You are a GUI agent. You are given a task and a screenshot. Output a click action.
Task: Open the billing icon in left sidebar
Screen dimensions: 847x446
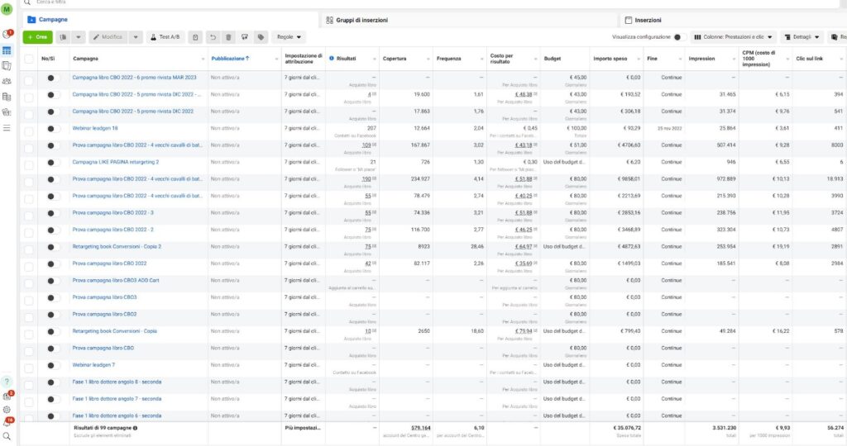[7, 97]
